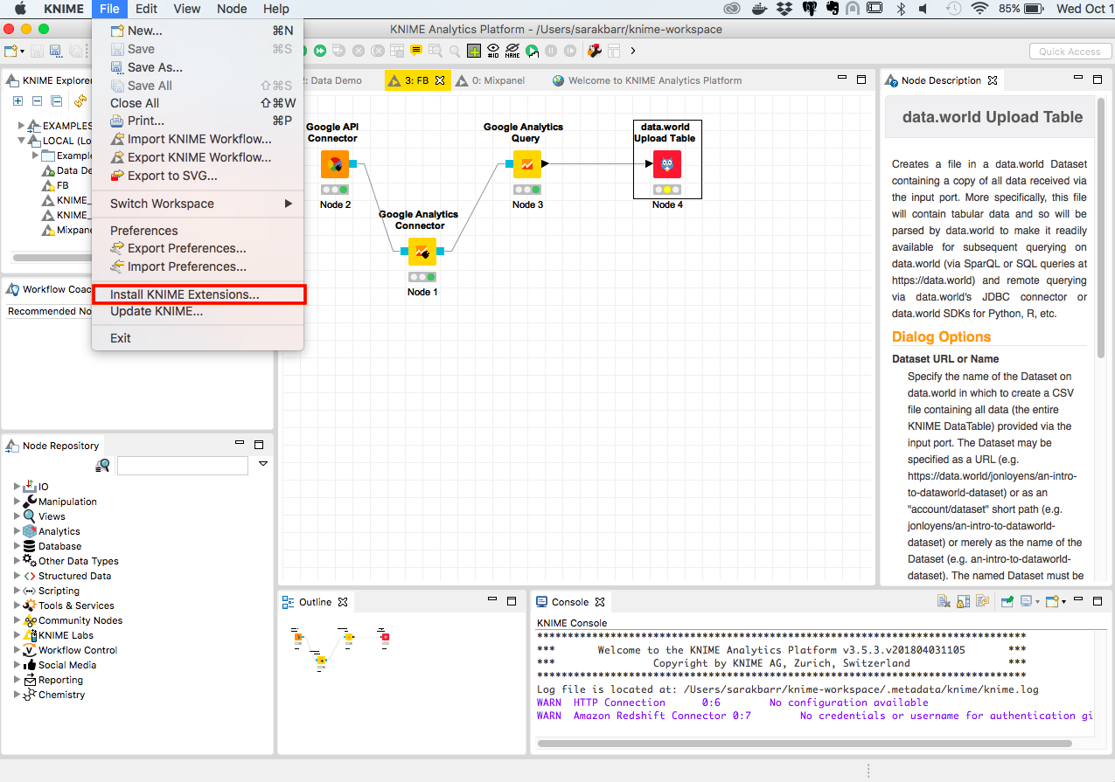This screenshot has width=1115, height=782.
Task: Expand the EXAMPLES server in Explorer
Action: click(22, 126)
